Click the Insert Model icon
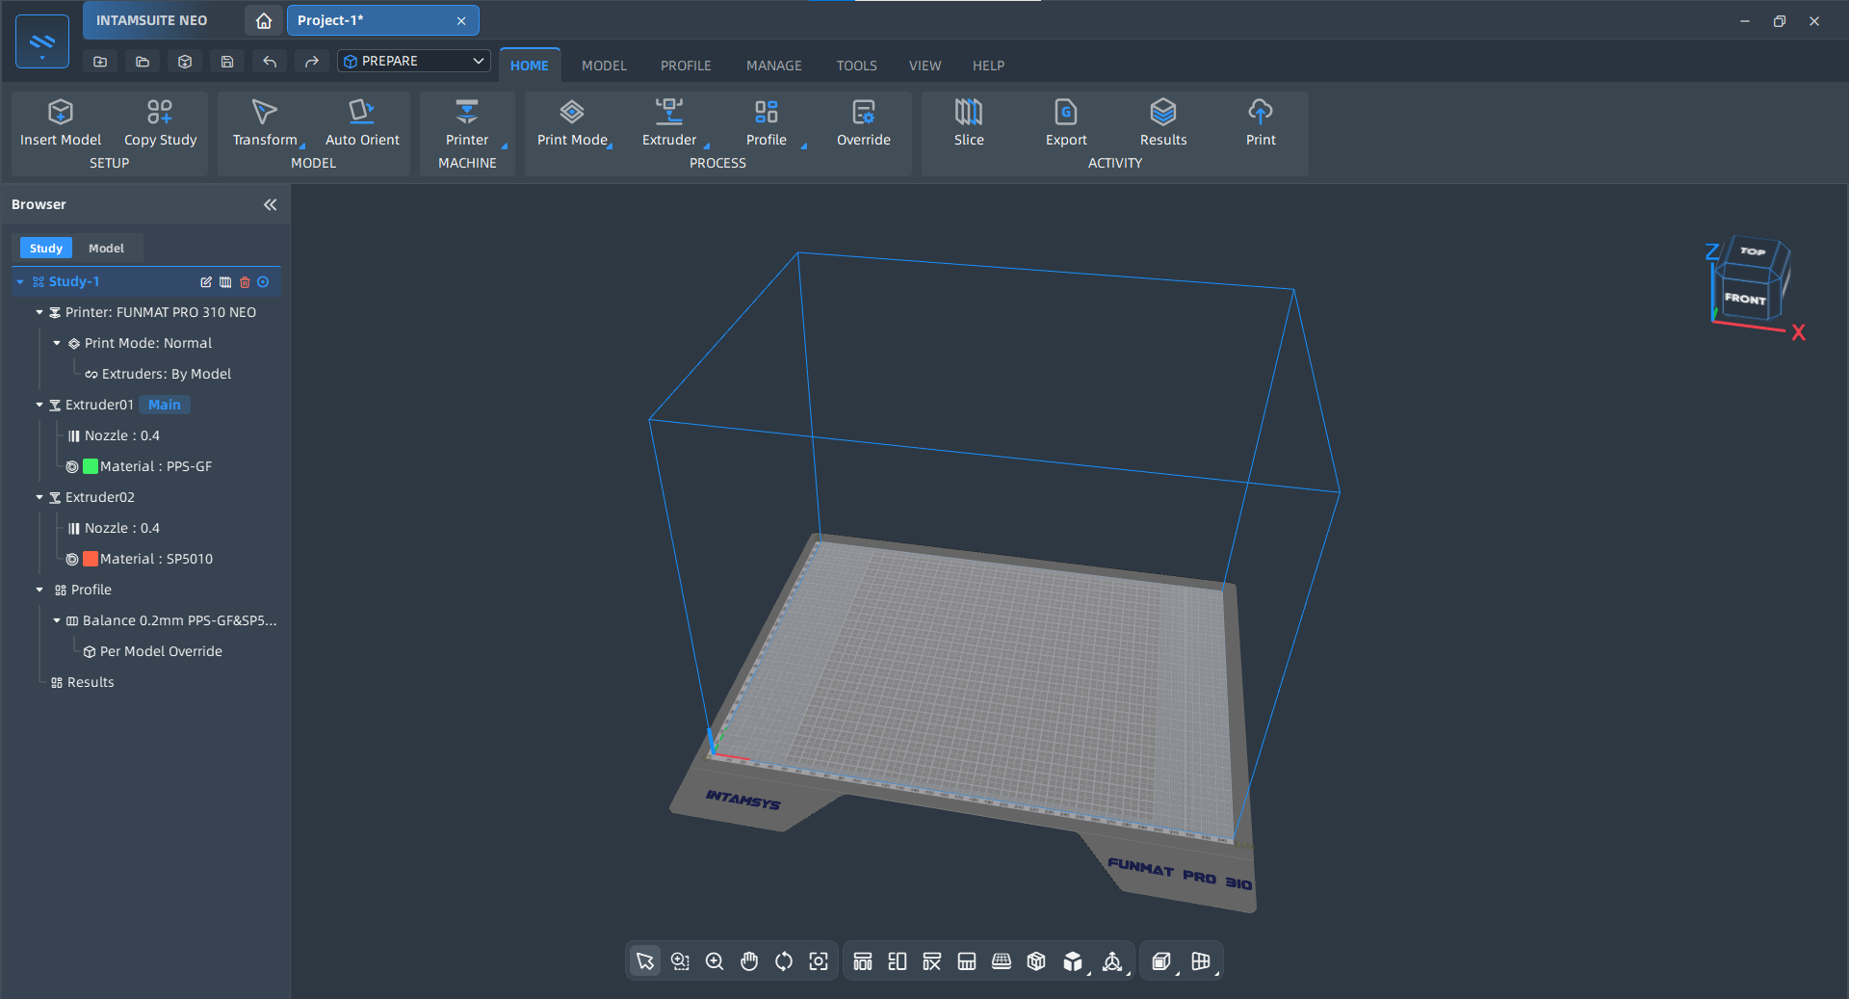Screen dimensions: 1849x999 60,113
